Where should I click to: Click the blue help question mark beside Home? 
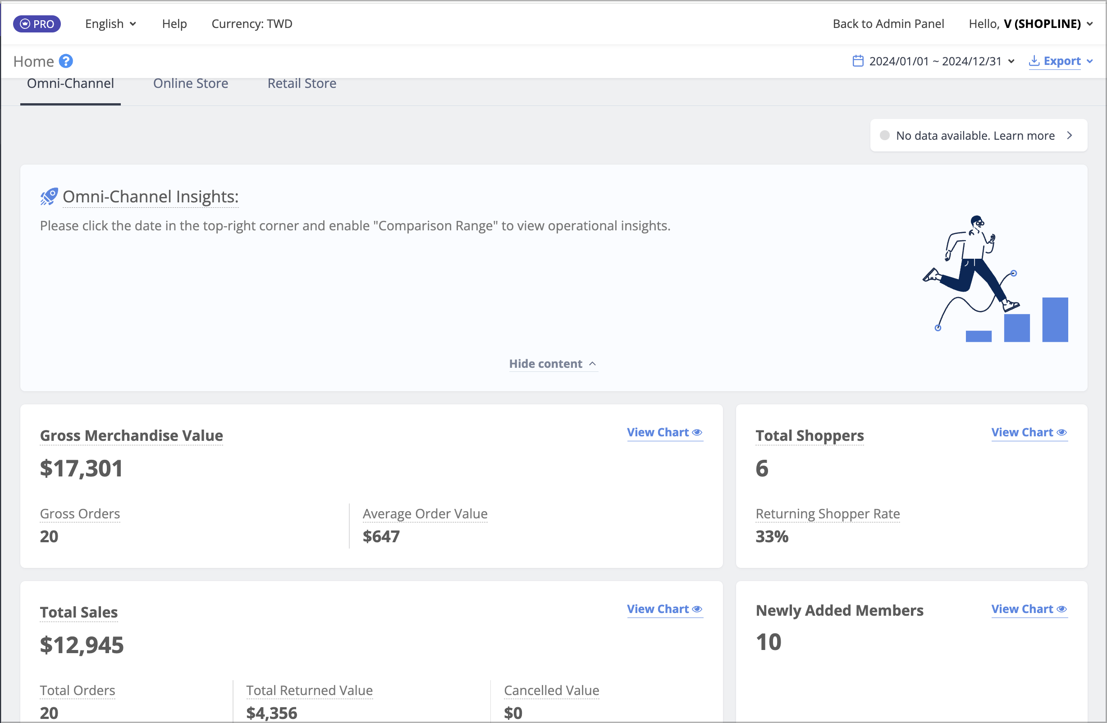click(x=66, y=61)
